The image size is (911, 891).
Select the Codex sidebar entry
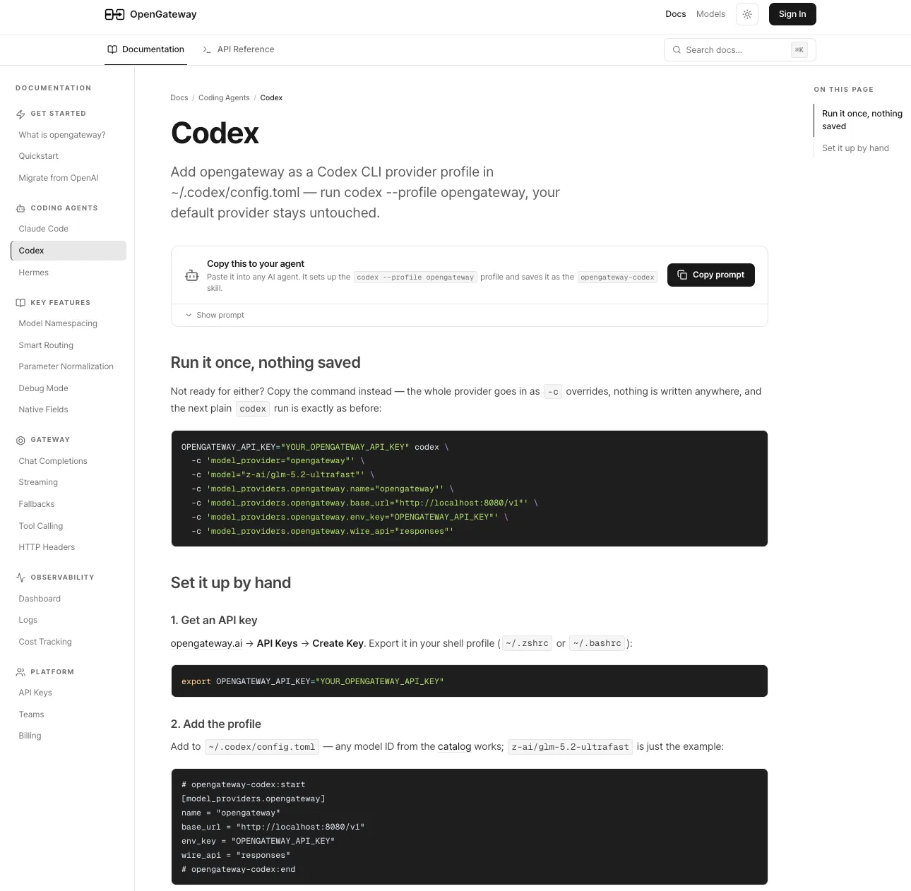point(69,251)
